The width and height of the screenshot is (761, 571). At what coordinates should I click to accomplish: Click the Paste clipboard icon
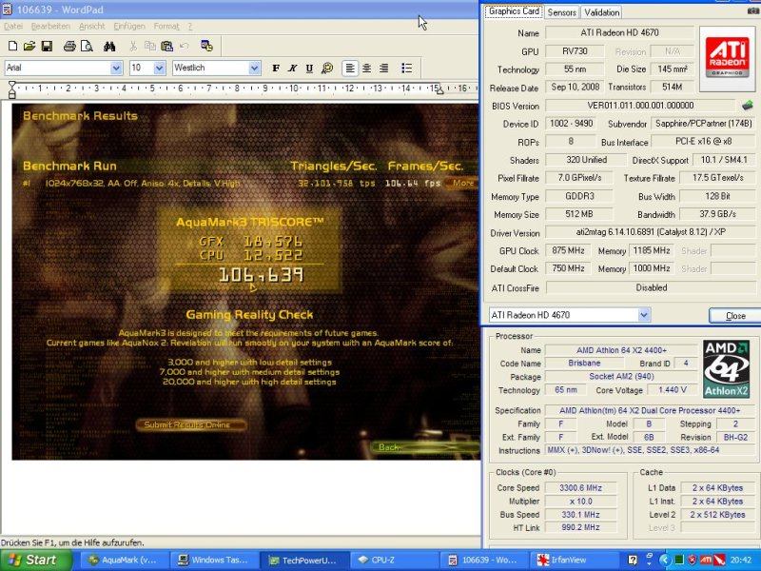click(167, 46)
